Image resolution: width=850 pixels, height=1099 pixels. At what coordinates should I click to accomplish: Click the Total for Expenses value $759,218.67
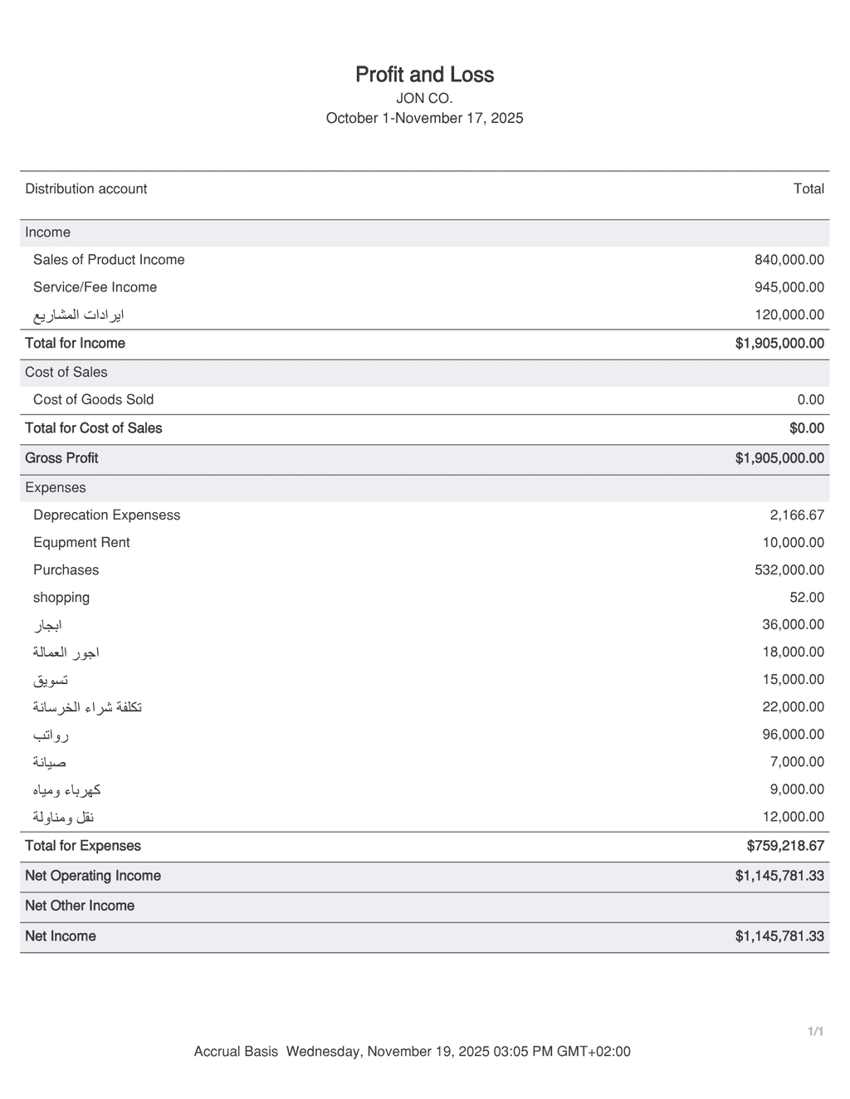785,846
